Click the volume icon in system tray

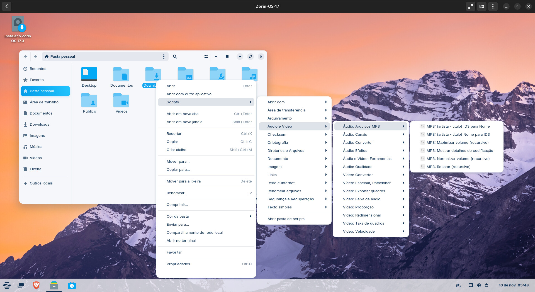coord(479,285)
